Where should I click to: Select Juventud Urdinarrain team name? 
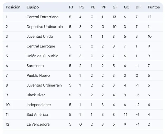(44, 85)
